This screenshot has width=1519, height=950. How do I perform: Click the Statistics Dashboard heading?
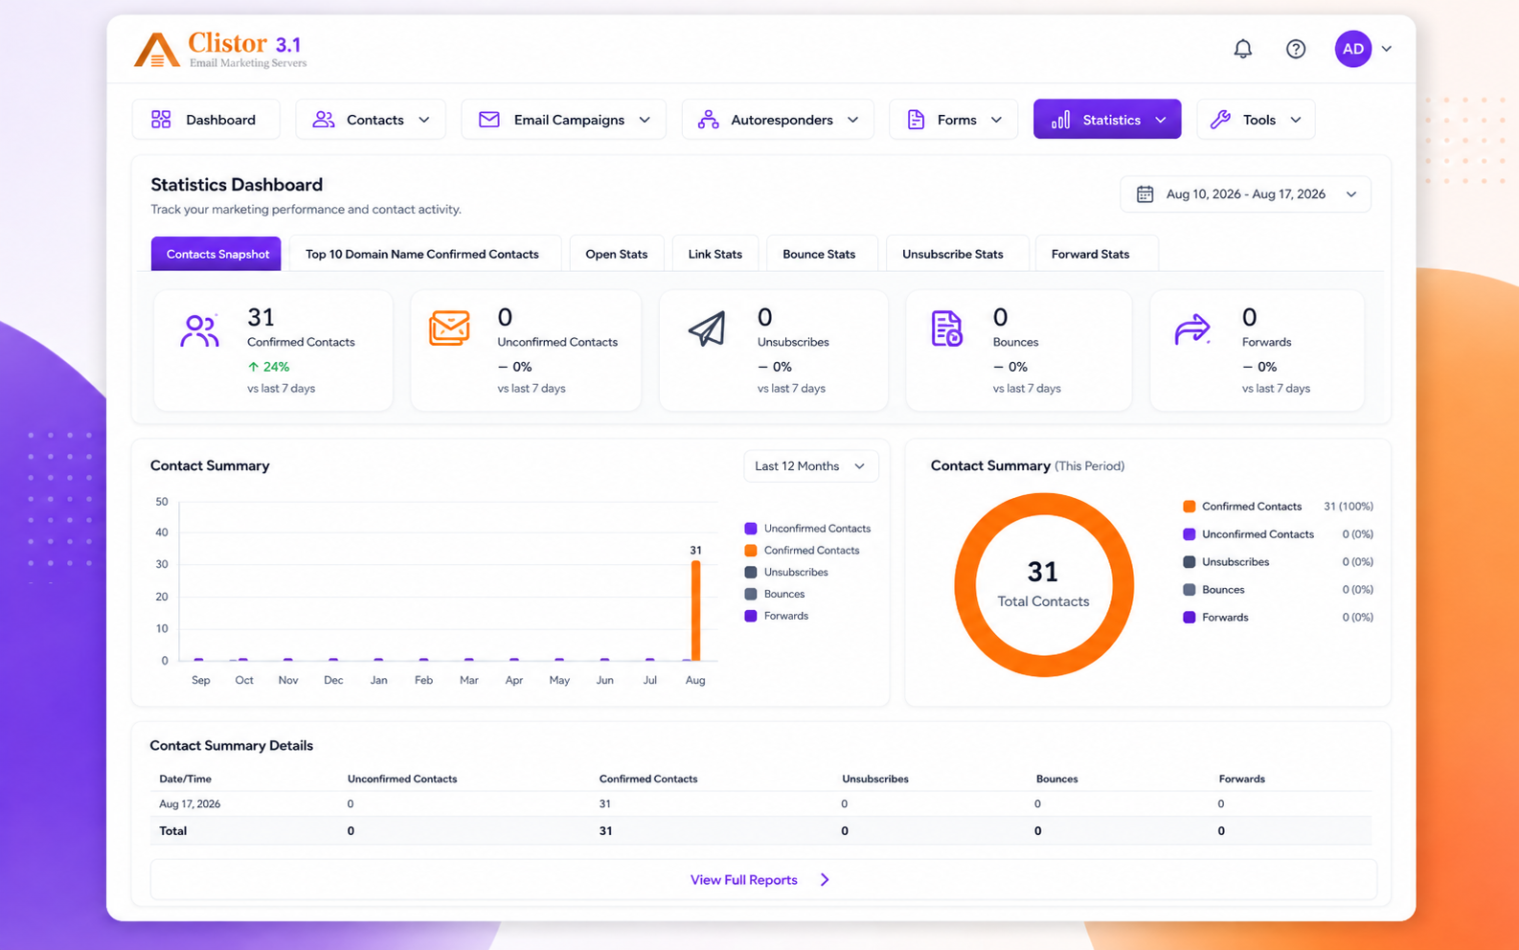tap(237, 185)
